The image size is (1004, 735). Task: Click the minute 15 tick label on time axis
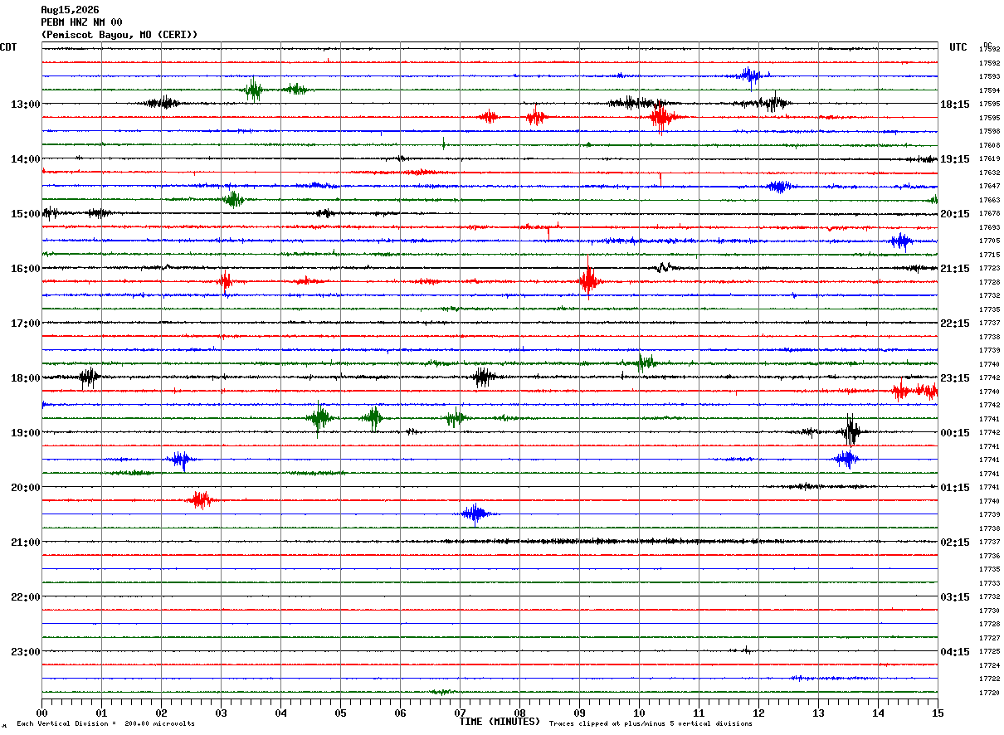pos(938,713)
